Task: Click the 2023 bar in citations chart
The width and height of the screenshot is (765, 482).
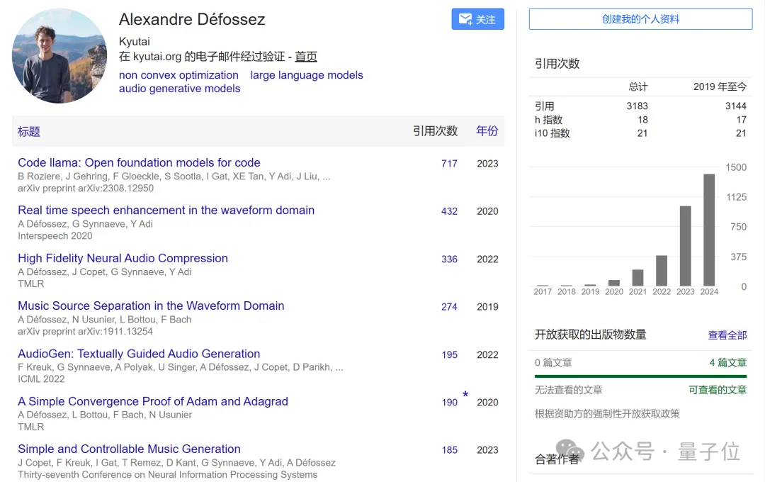Action: [686, 246]
